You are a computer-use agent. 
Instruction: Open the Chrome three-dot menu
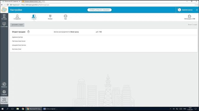click(x=197, y=5)
